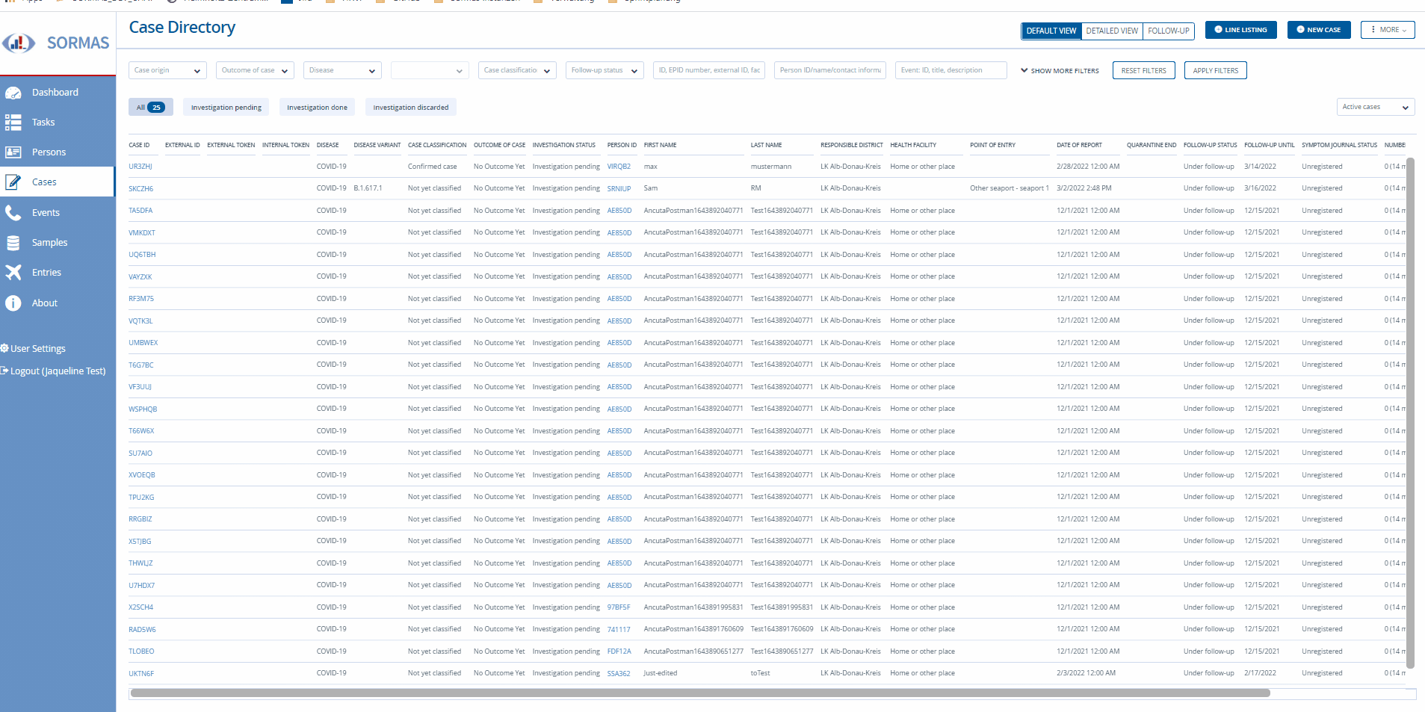Open case UR3ZHJ link
This screenshot has height=712, width=1425.
(140, 167)
